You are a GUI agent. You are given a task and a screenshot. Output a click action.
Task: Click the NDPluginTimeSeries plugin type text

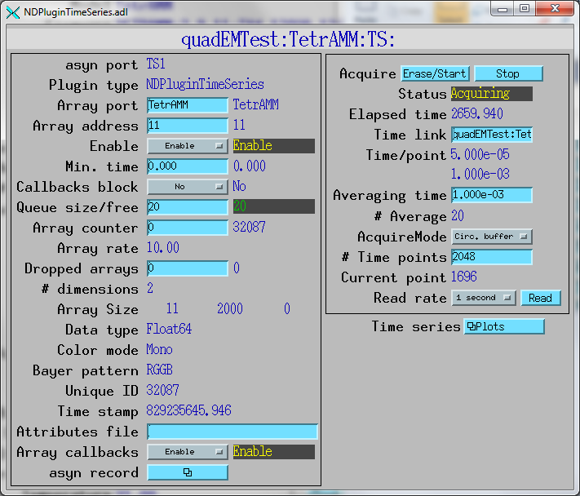(206, 84)
